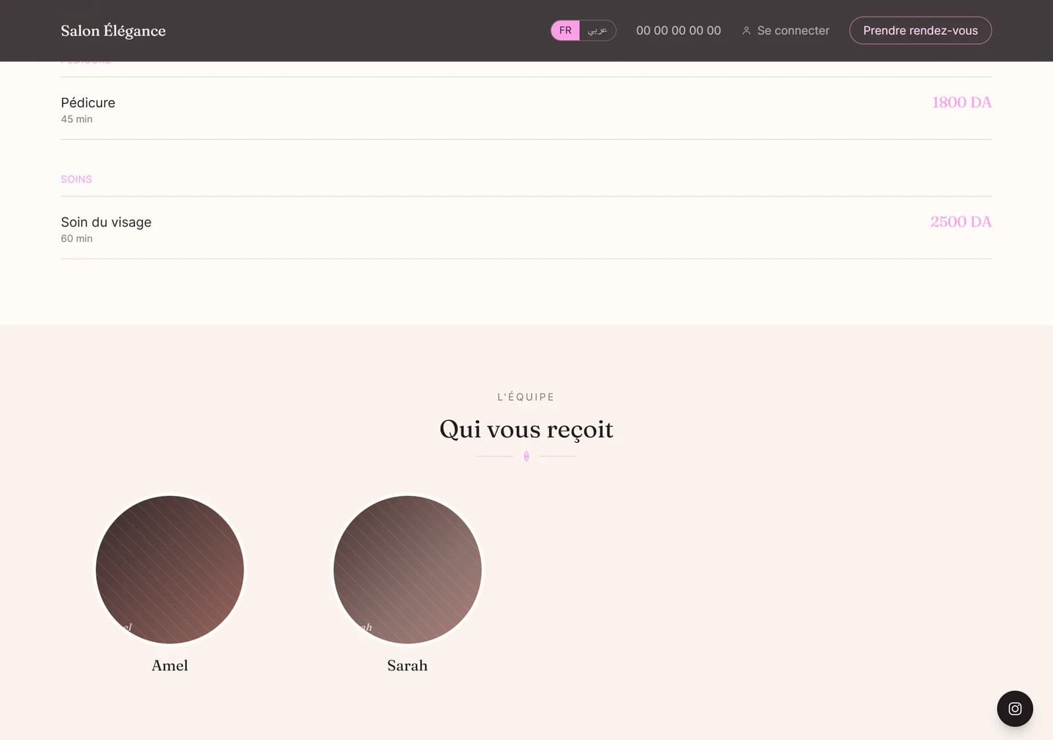
Task: Select the Pédicure service row
Action: coord(526,109)
